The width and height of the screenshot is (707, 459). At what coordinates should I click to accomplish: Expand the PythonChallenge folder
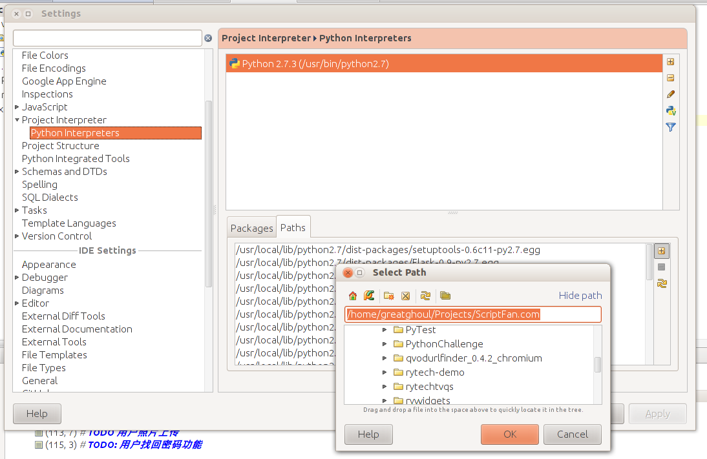tap(384, 344)
